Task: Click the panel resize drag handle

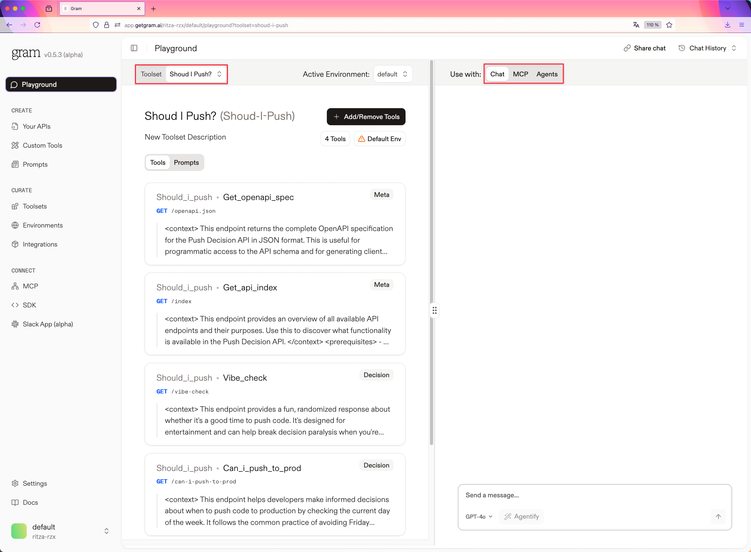Action: coord(435,310)
